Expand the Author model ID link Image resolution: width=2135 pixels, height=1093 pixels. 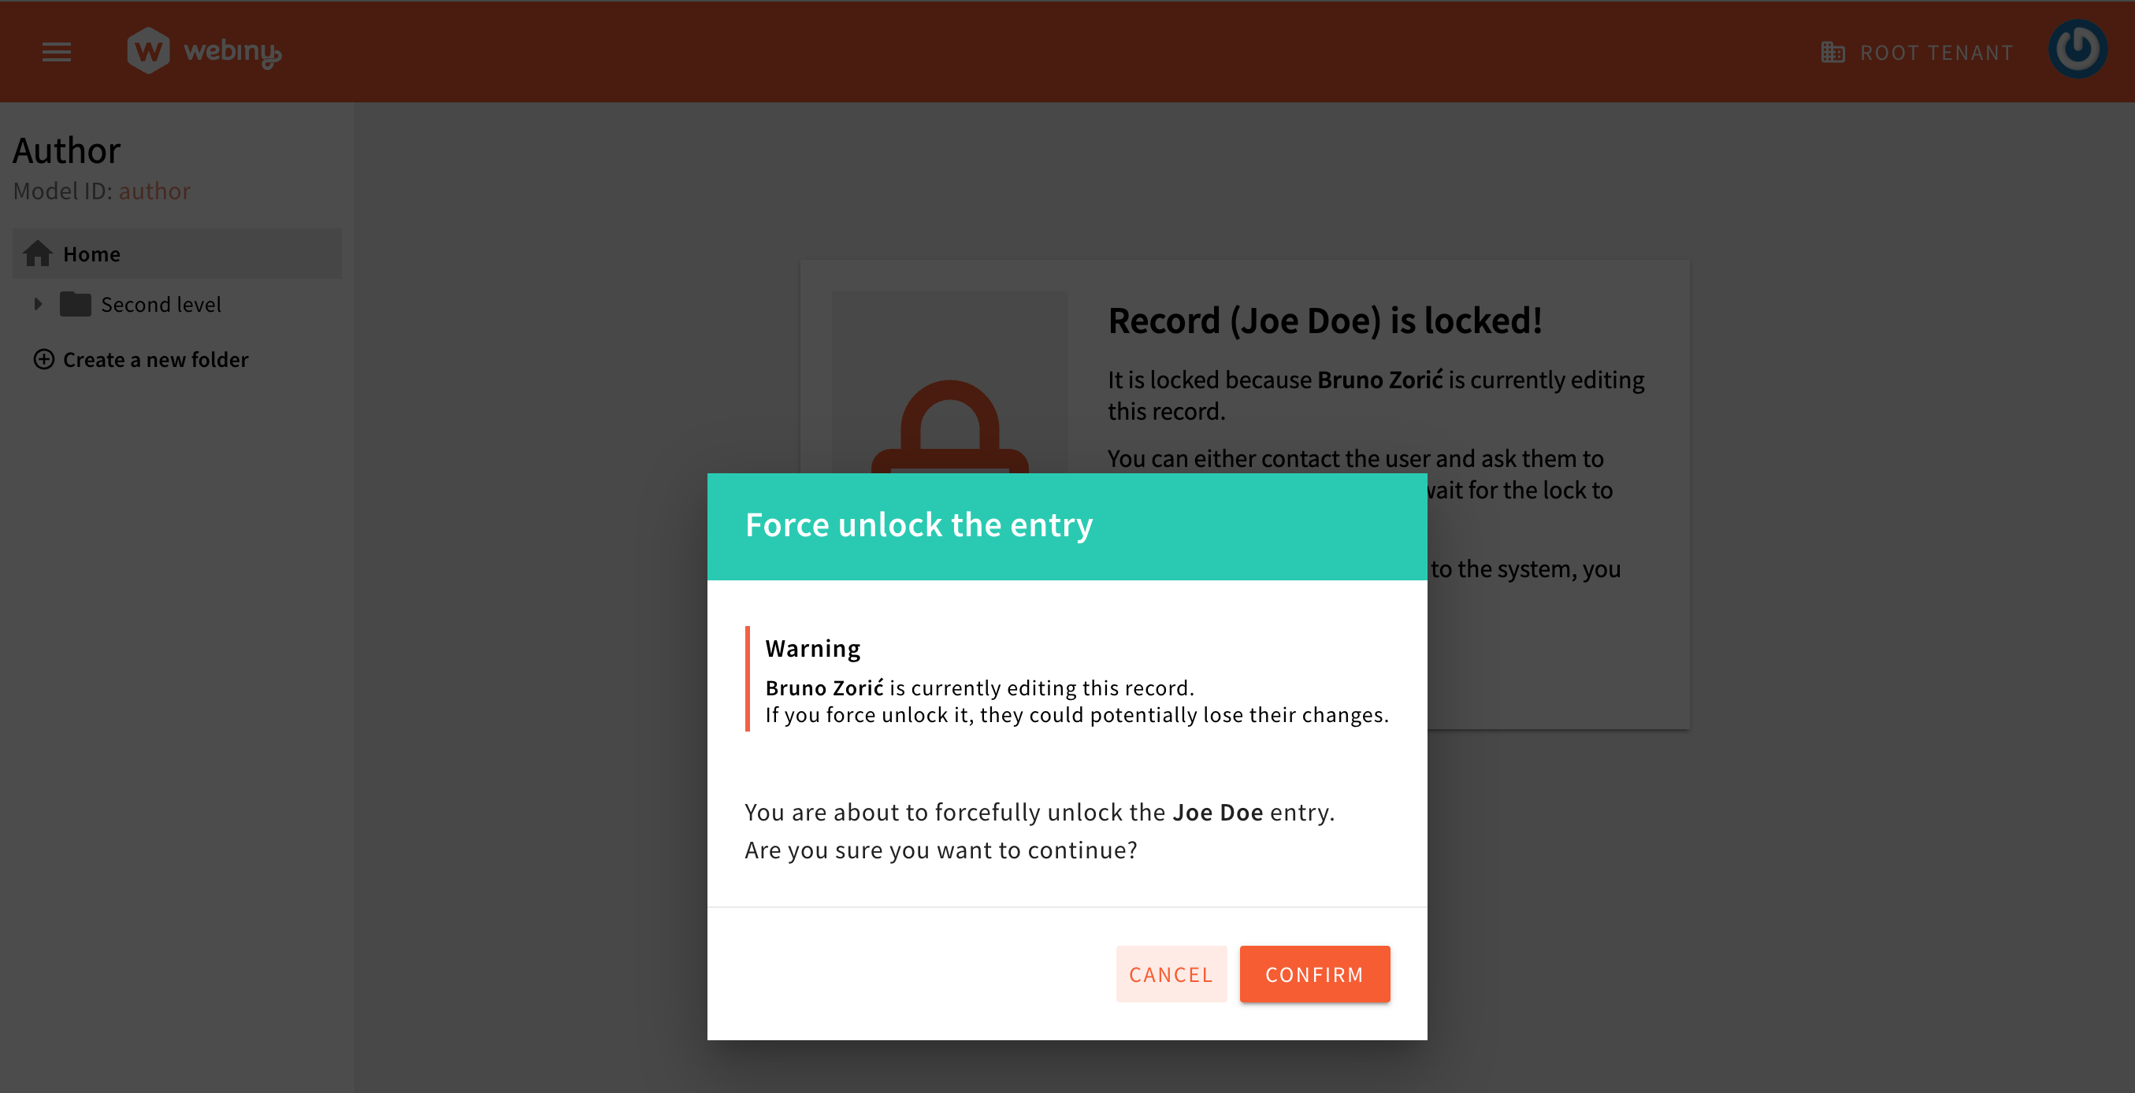point(154,191)
